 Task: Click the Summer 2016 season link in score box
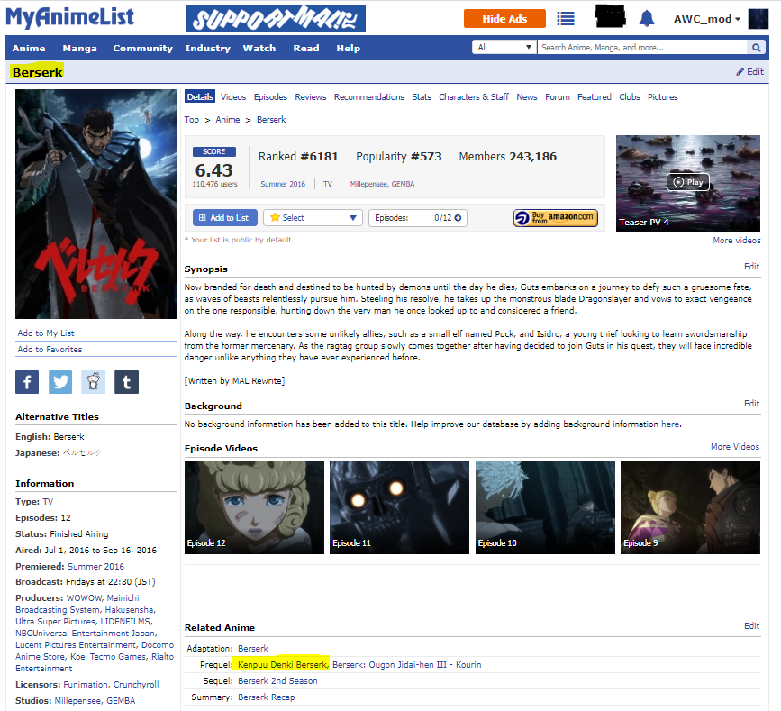[283, 184]
